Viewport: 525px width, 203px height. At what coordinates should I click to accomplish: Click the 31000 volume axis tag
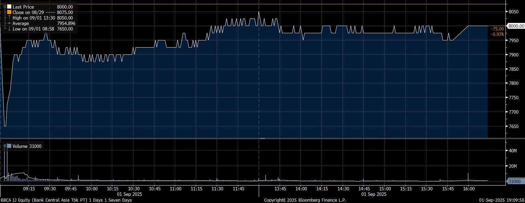point(514,181)
